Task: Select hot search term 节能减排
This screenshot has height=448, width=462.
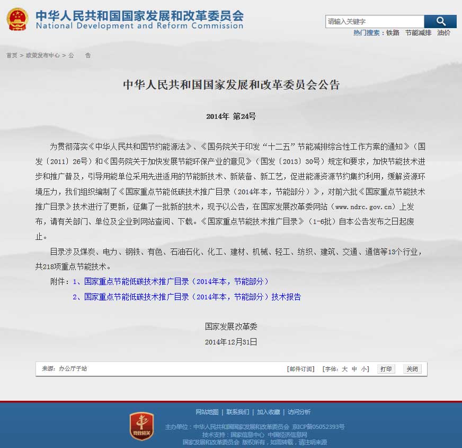Action: [x=418, y=33]
